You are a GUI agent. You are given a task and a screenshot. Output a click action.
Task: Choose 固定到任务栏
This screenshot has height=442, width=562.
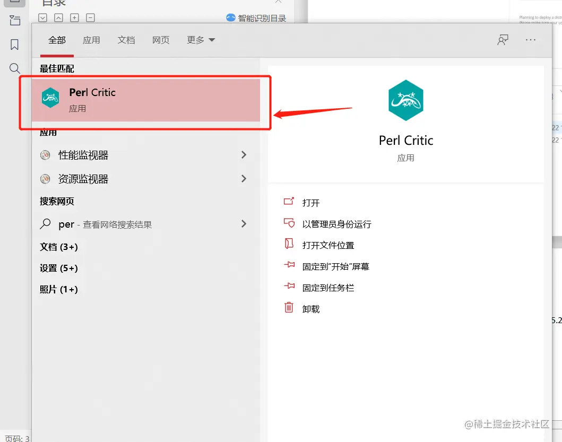tap(328, 288)
